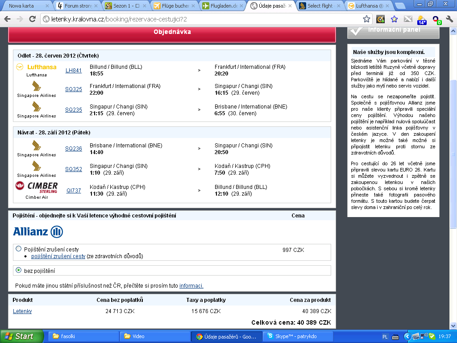Click the Allianz insurance logo
The height and width of the screenshot is (343, 457).
(38, 232)
